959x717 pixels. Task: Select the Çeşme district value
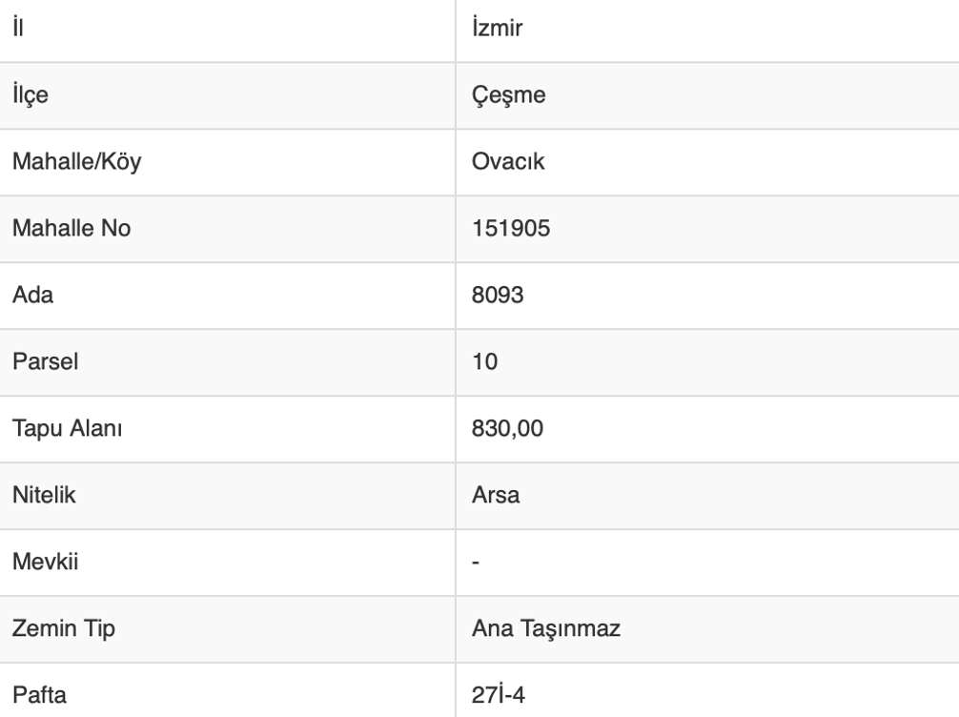(509, 95)
